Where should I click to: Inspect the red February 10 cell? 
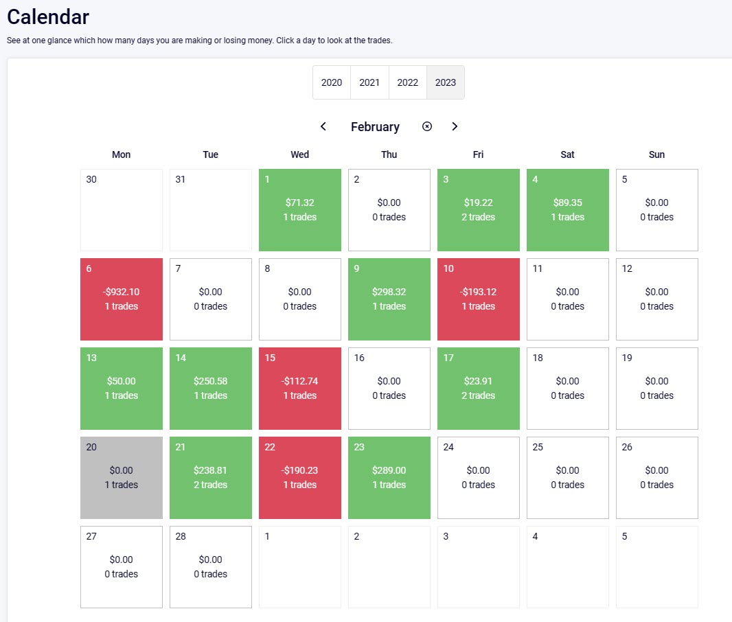tap(478, 299)
